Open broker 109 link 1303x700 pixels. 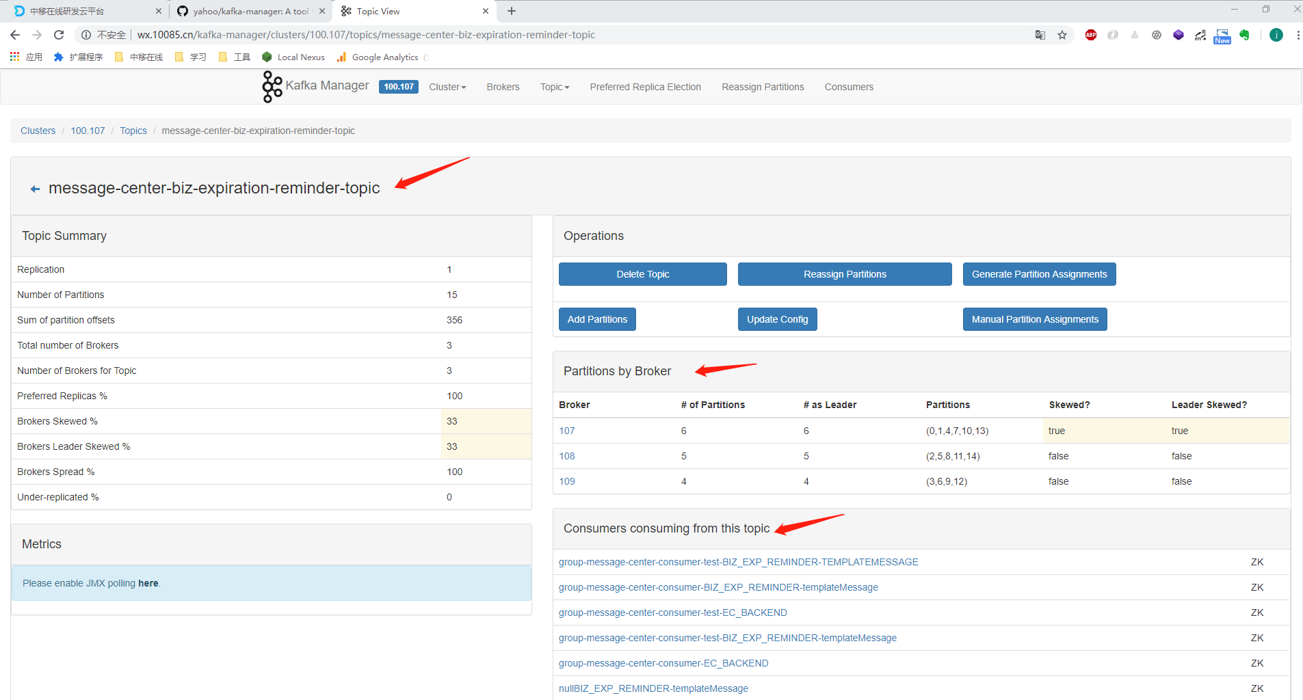[567, 481]
